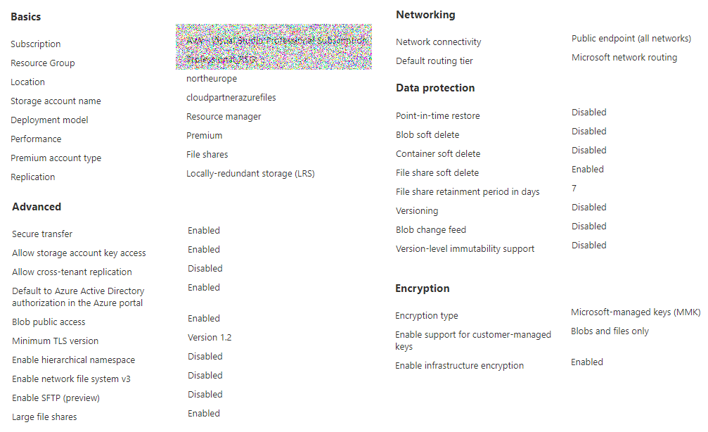Select the Locally-redundant storage (LRS) value
The image size is (708, 432).
[x=250, y=173]
